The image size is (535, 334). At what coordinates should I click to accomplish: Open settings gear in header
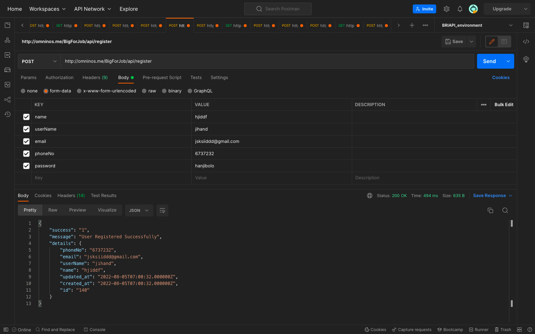tap(447, 9)
